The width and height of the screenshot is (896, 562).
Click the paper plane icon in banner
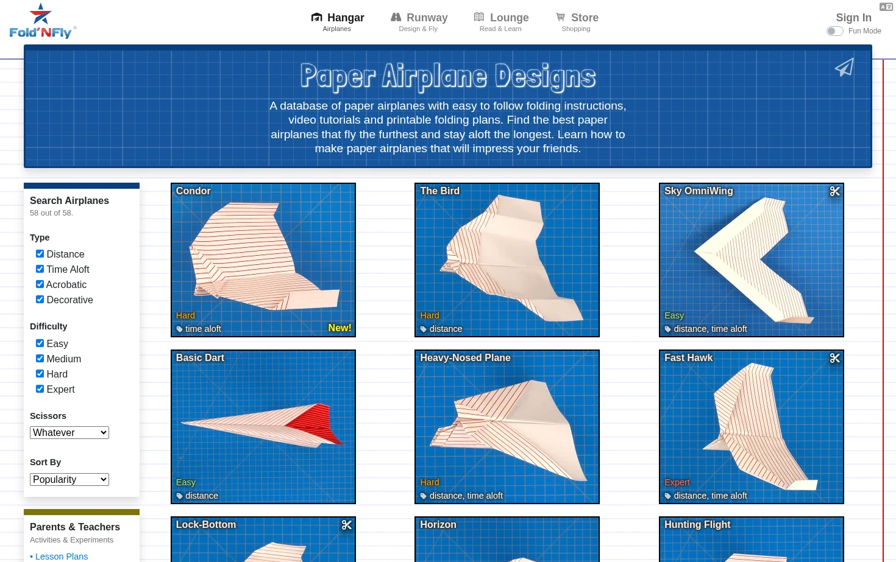[x=844, y=67]
